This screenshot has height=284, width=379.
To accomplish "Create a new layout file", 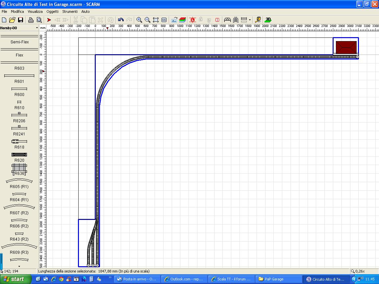I will click(4, 20).
